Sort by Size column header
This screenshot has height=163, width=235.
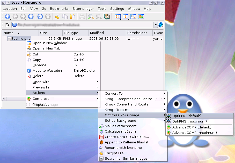[x=51, y=33]
